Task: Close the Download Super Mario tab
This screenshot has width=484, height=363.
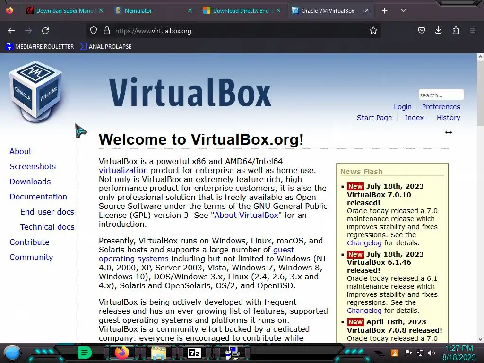Action: coord(101,11)
